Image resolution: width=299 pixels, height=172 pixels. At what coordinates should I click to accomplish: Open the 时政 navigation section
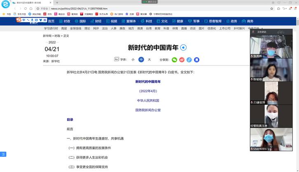64,21
